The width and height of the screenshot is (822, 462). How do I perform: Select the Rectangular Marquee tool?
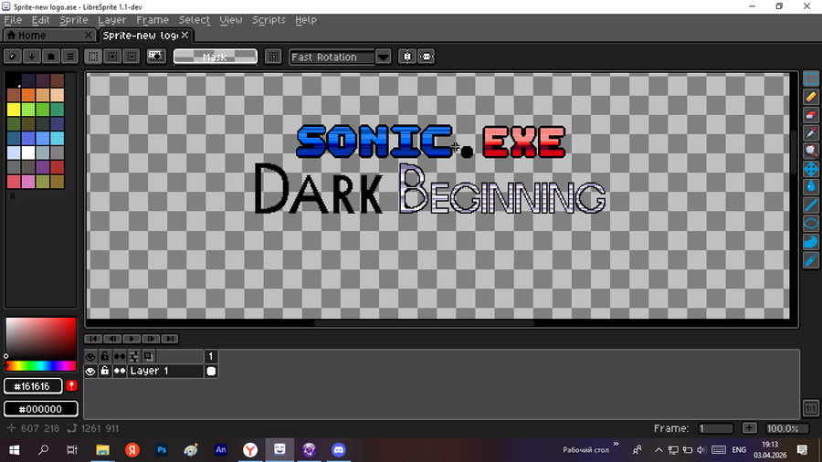[x=811, y=79]
